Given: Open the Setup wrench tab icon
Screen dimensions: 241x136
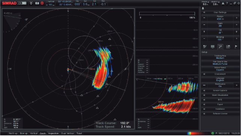Looking at the screenshot, I should (x=220, y=47).
